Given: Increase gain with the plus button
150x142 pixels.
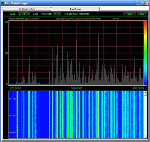Looking at the screenshot, I should pos(28,14).
